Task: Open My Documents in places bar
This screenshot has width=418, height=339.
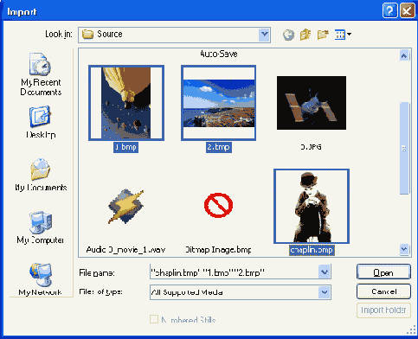Action: coord(41,175)
